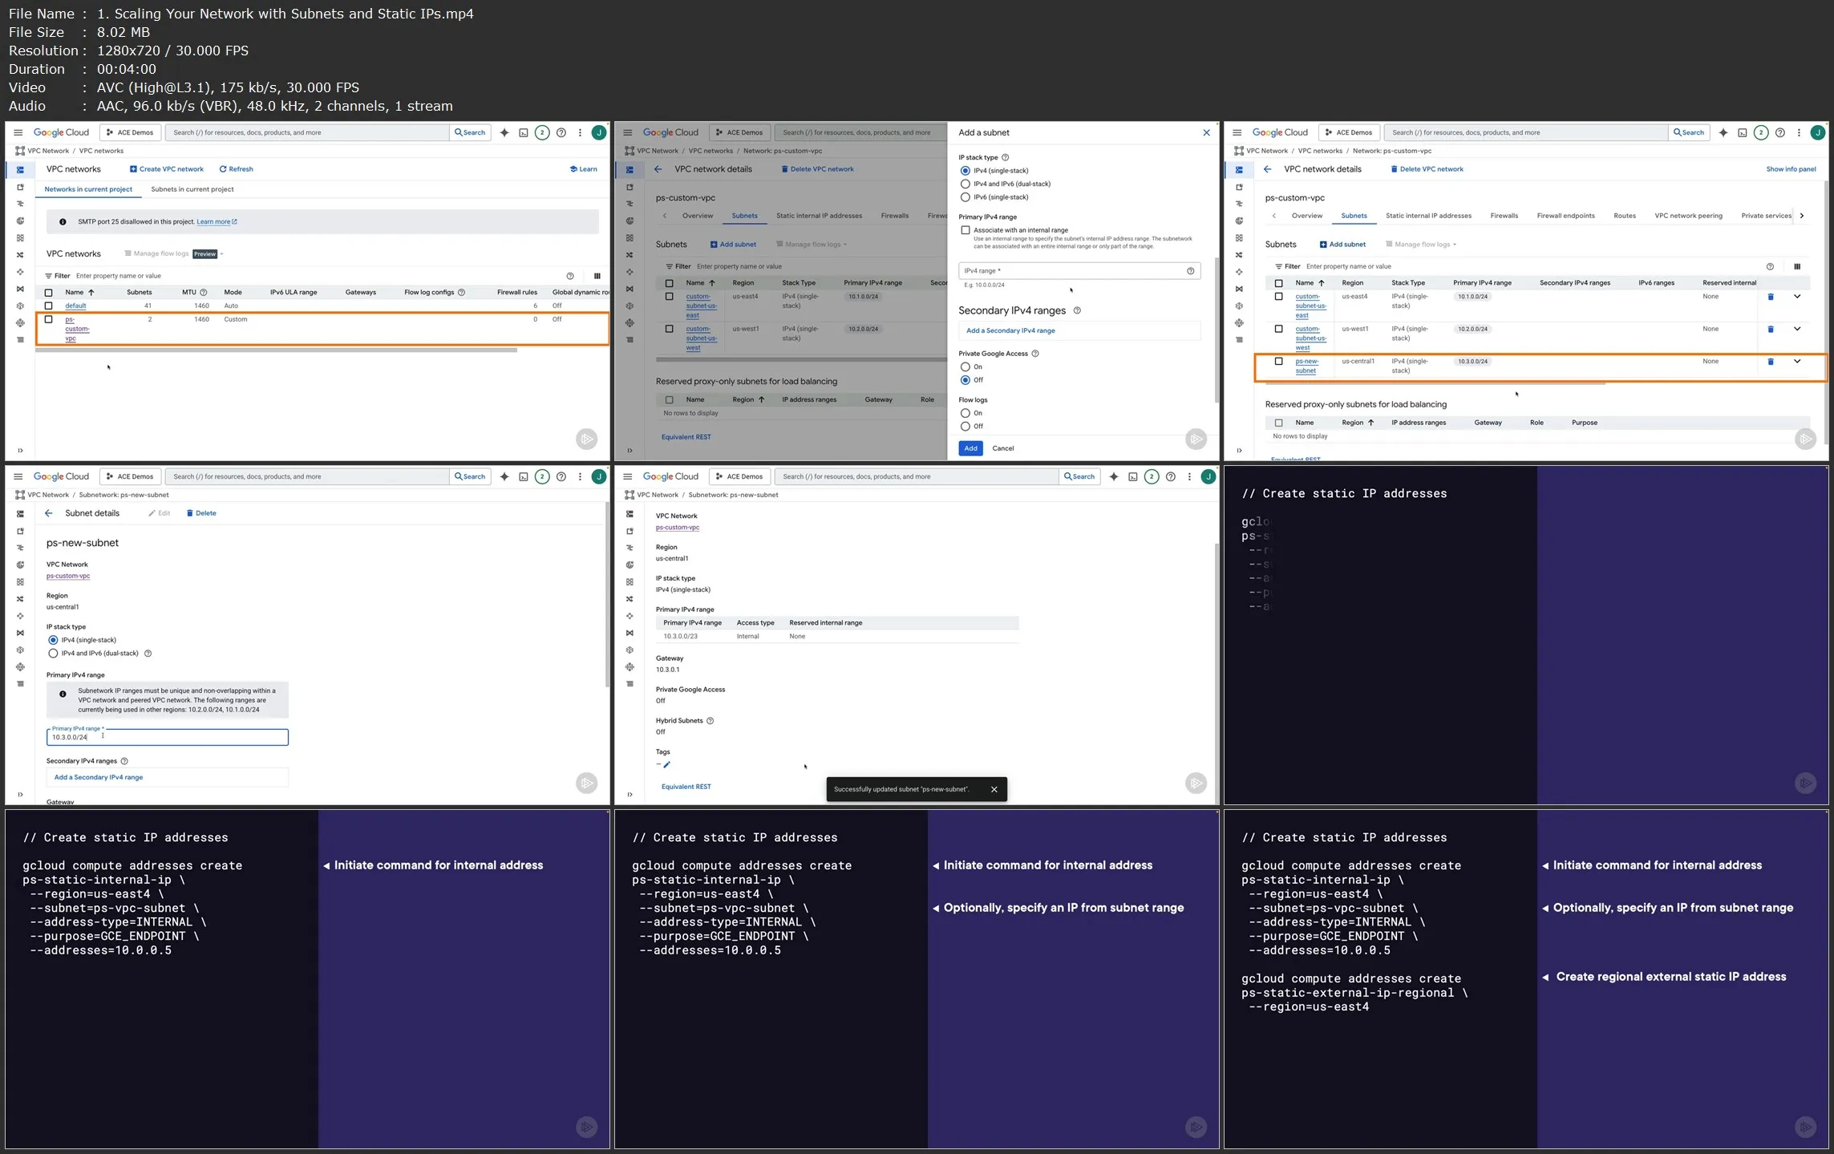Click Primary IPv4 range field showing 10.3.0.0/24
Screen dimensions: 1834x1154
pos(167,737)
